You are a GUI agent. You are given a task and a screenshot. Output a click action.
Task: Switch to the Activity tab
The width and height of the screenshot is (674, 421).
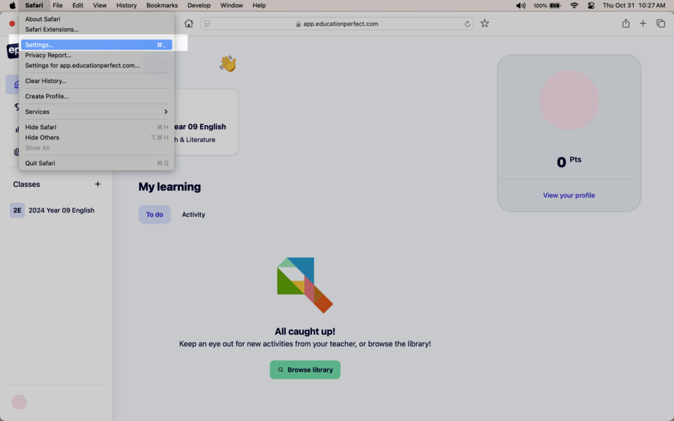(194, 214)
